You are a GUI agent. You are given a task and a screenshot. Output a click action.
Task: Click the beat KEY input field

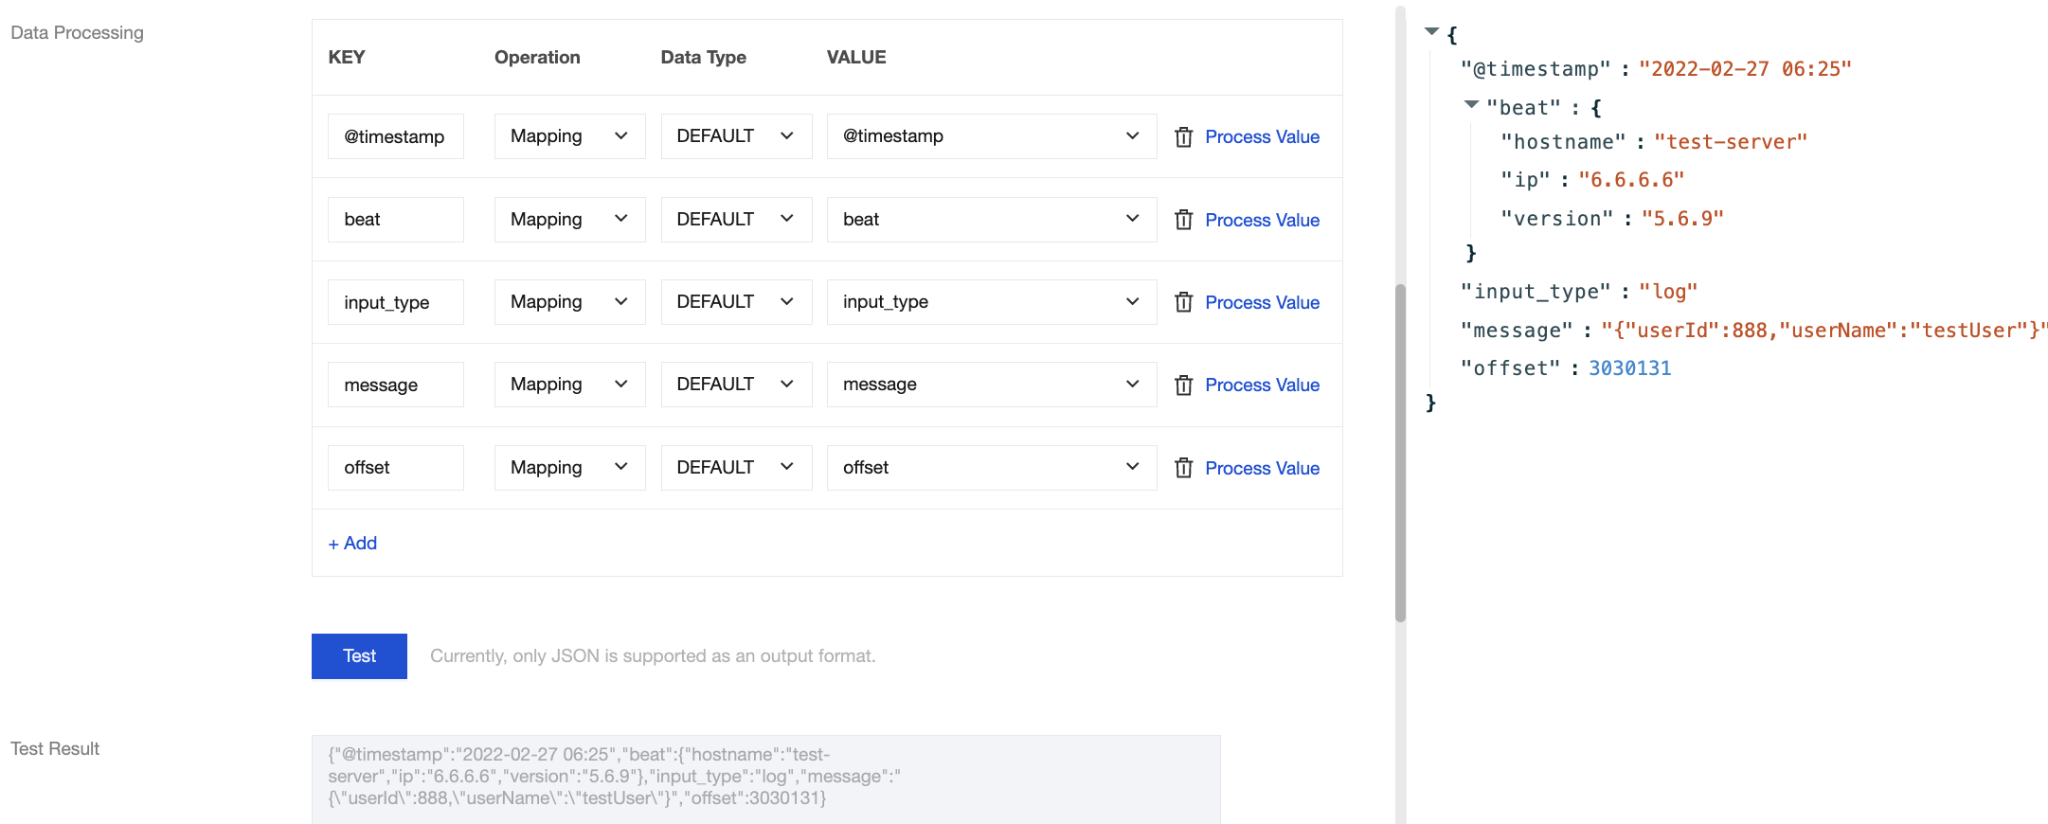pos(395,220)
